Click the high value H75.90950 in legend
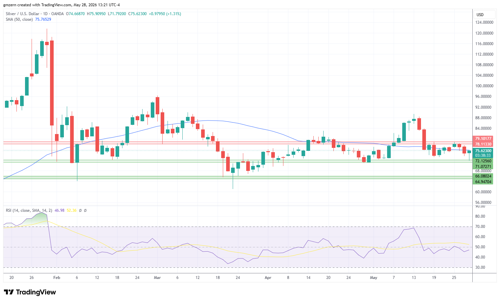Screen dimensions: 500x302 [96, 14]
